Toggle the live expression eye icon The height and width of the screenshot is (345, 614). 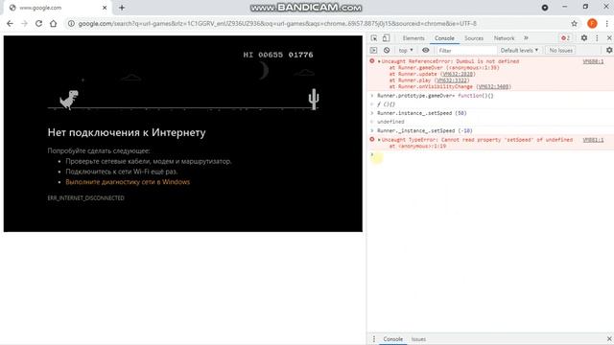426,50
